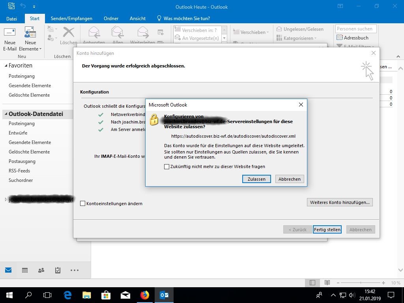Image resolution: width=404 pixels, height=303 pixels.
Task: Click zoom out minus in status bar
Action: pos(338,283)
